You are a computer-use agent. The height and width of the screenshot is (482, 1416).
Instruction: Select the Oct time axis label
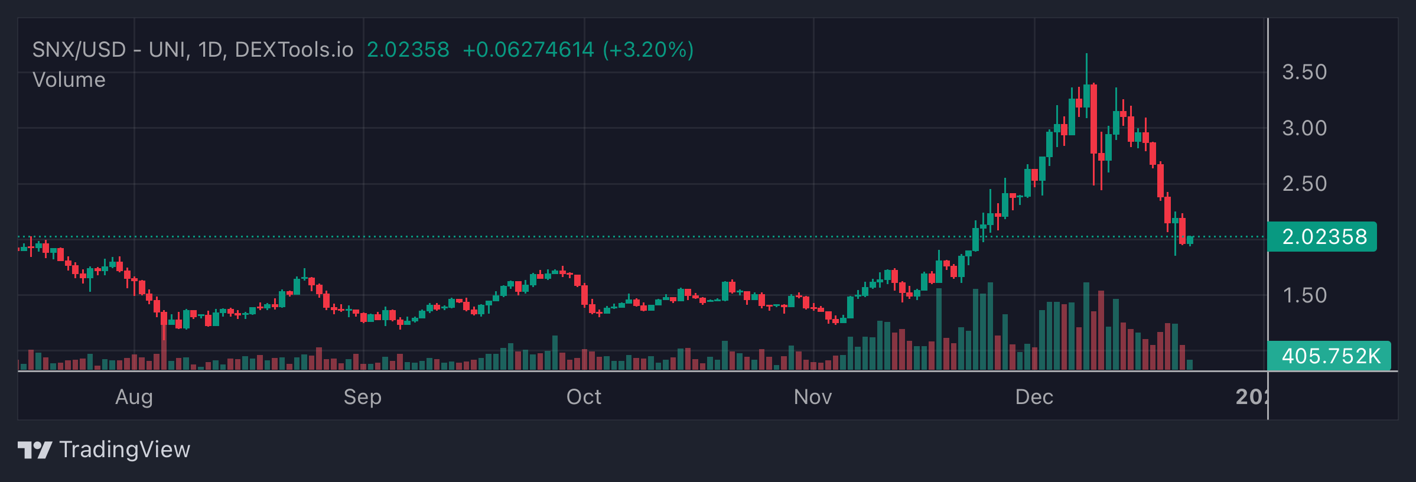(584, 397)
